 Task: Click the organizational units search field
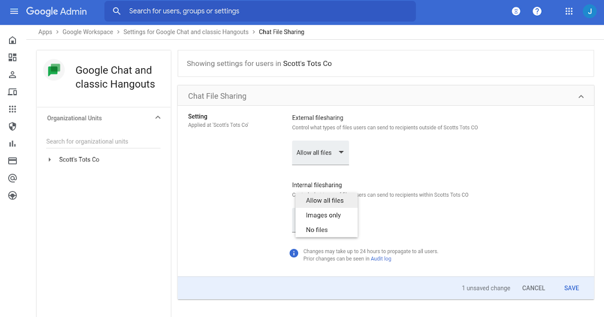tap(103, 141)
